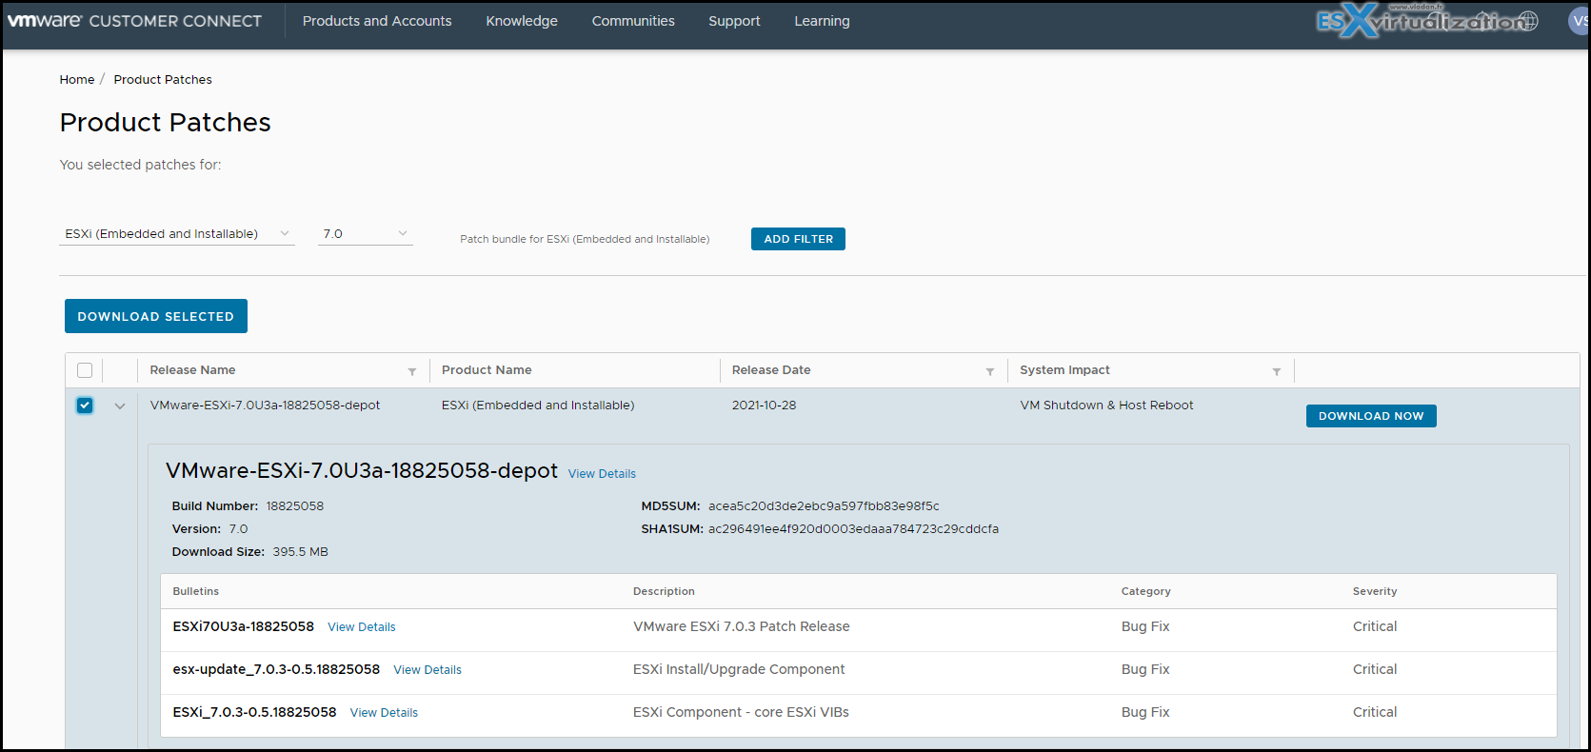The image size is (1591, 752).
Task: Open the Learning menu
Action: point(822,21)
